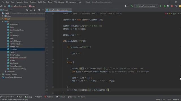This screenshot has width=181, height=101.
Task: Click the line:column position indicator
Action: click(158, 100)
